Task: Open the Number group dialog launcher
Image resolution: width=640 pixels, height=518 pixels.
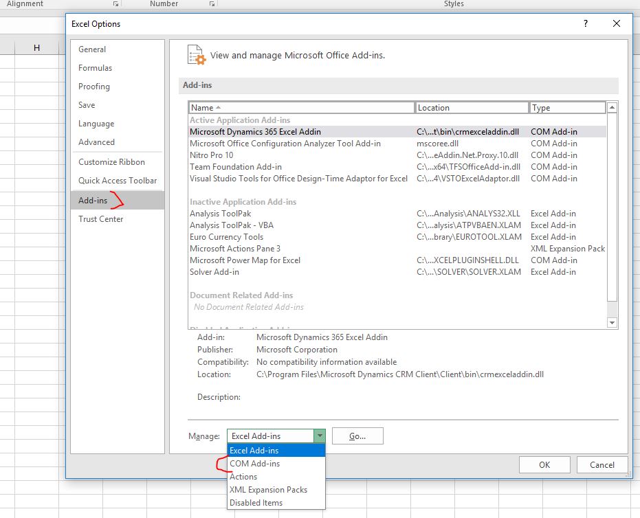Action: click(211, 4)
